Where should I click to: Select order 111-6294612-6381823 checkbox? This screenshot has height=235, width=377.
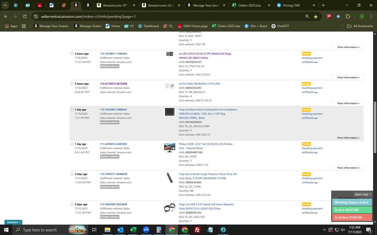(x=72, y=144)
